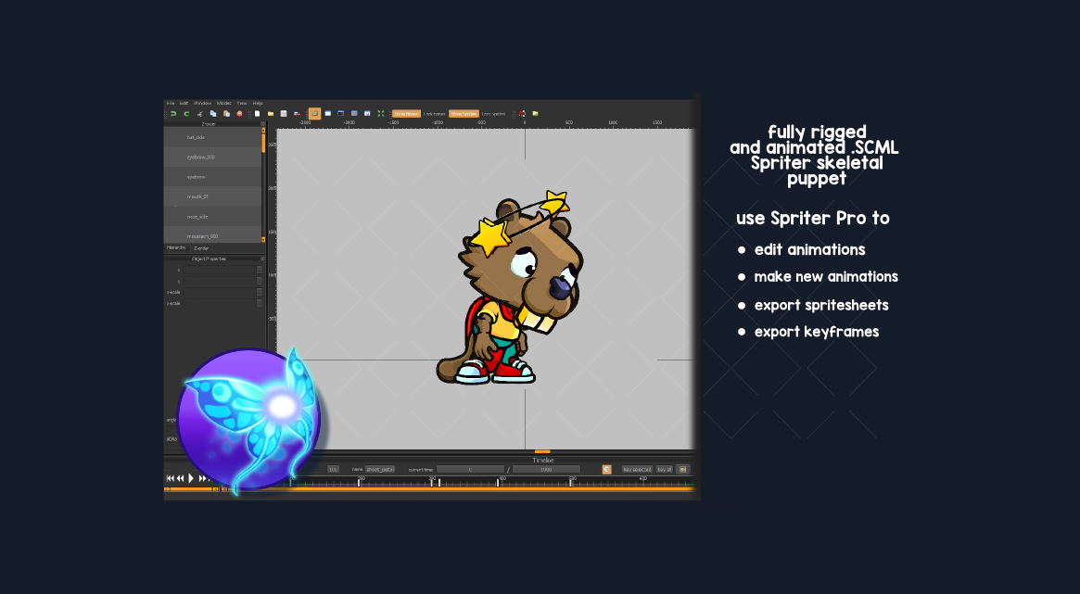
Task: Undock the Object Properties panel via header icon
Action: [x=262, y=259]
